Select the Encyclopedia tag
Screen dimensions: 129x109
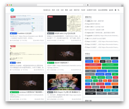(110, 65)
